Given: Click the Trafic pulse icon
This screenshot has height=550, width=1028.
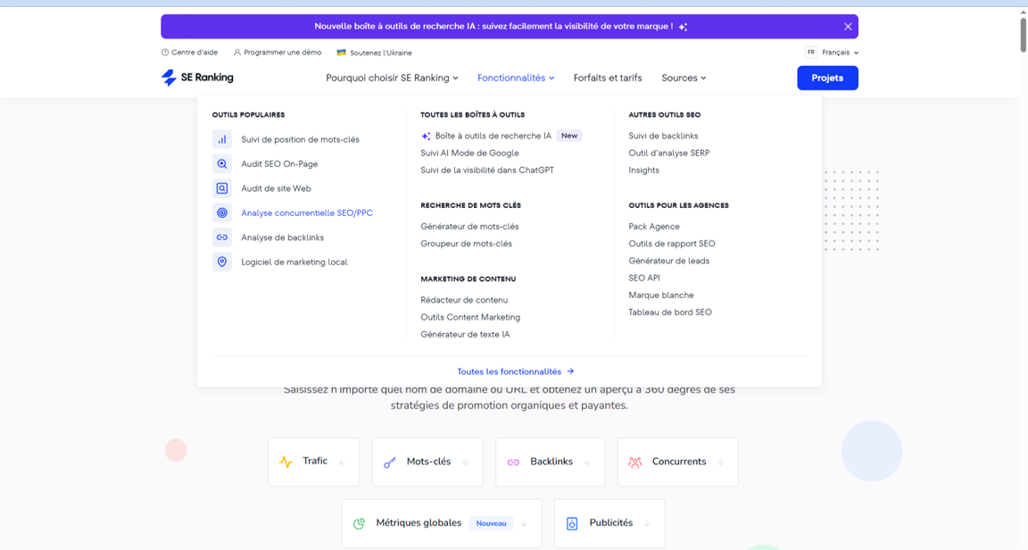Looking at the screenshot, I should (x=286, y=462).
